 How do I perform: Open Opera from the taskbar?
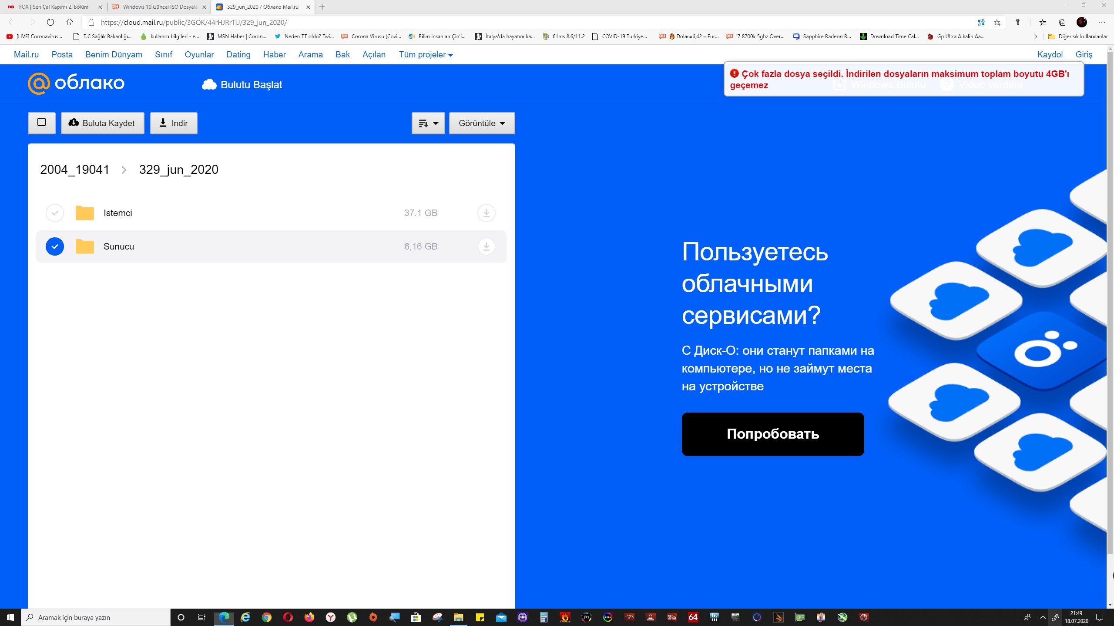pyautogui.click(x=288, y=617)
